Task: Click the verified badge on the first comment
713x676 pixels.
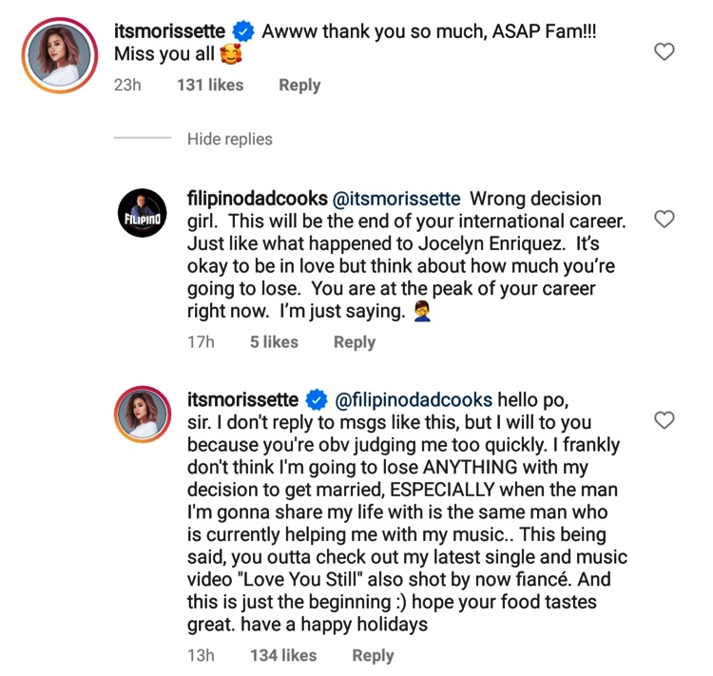Action: (x=243, y=31)
